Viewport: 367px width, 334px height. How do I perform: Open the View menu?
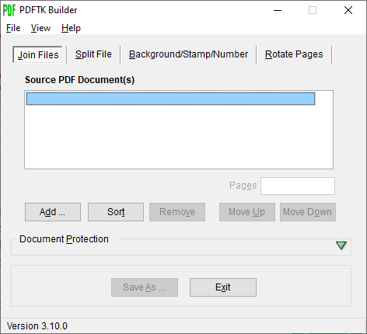(40, 28)
